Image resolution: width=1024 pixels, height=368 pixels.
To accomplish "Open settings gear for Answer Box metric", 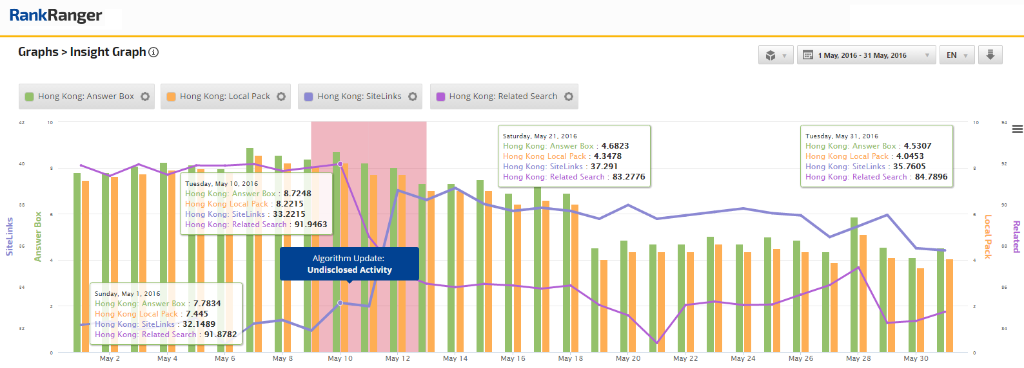I will [145, 97].
